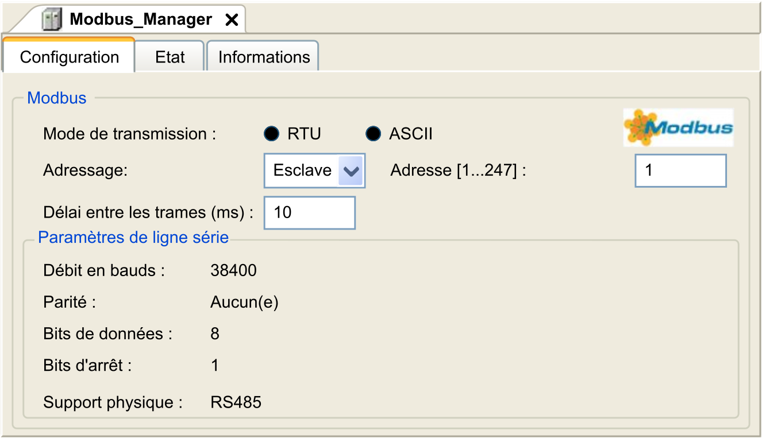Click the Mode de transmission label
This screenshot has width=762, height=438.
pos(129,134)
